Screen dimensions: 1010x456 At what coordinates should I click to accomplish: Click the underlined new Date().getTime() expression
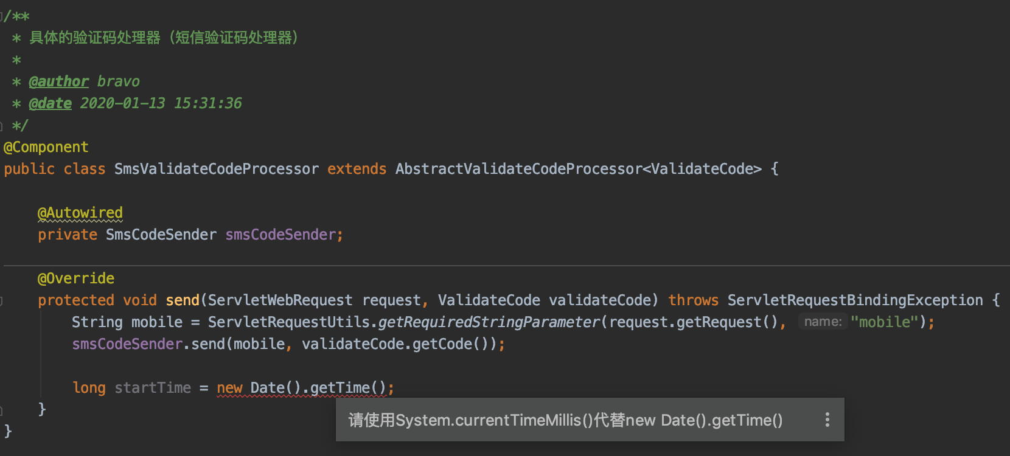tap(301, 388)
